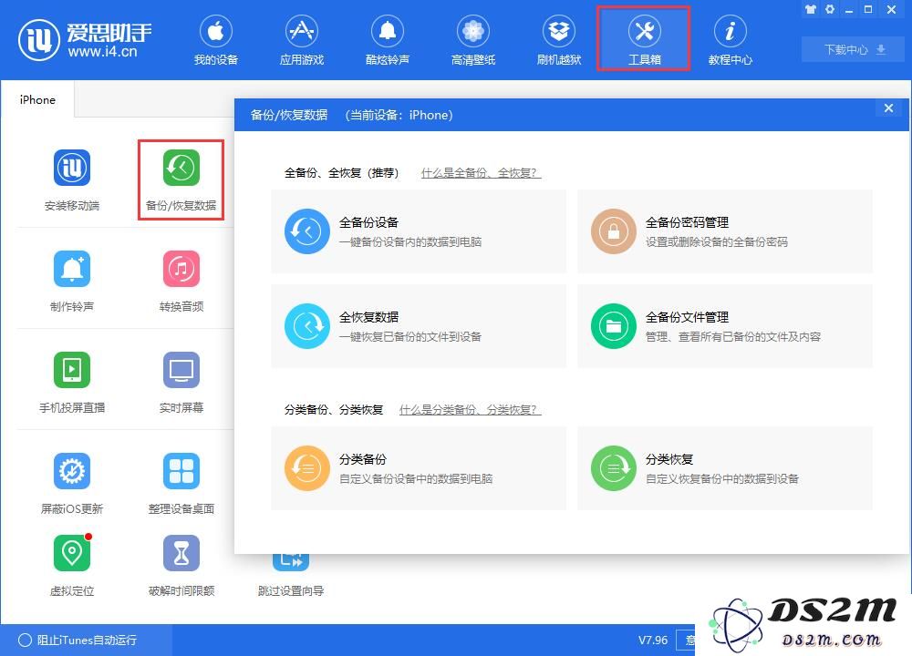Open 刷机越狱 flash and jailbreak section
The image size is (912, 656).
pyautogui.click(x=559, y=40)
